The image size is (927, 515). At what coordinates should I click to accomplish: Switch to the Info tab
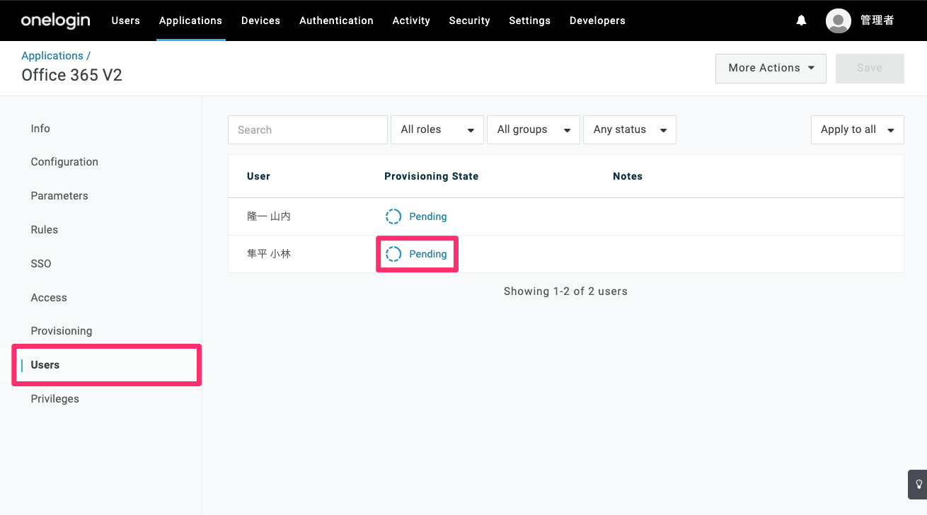point(40,129)
